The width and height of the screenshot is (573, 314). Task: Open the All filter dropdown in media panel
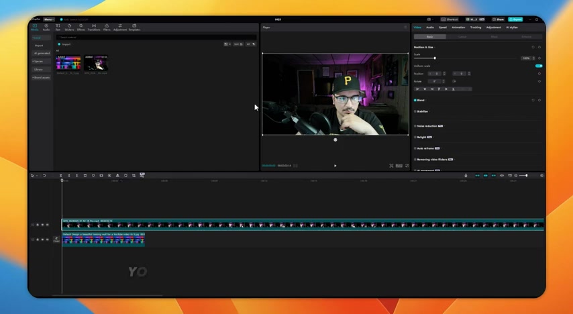tap(251, 44)
